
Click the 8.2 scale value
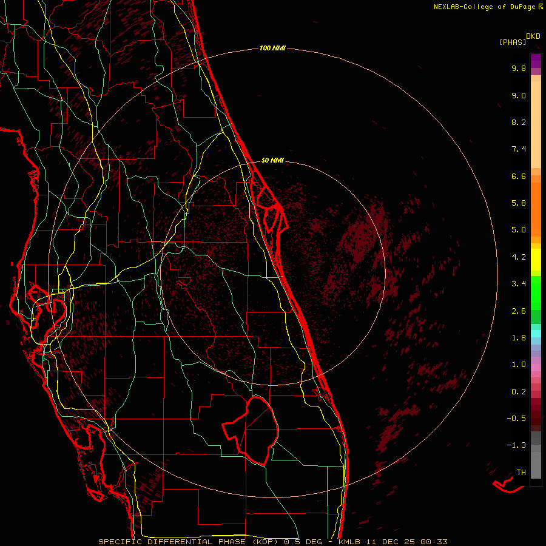click(x=519, y=122)
